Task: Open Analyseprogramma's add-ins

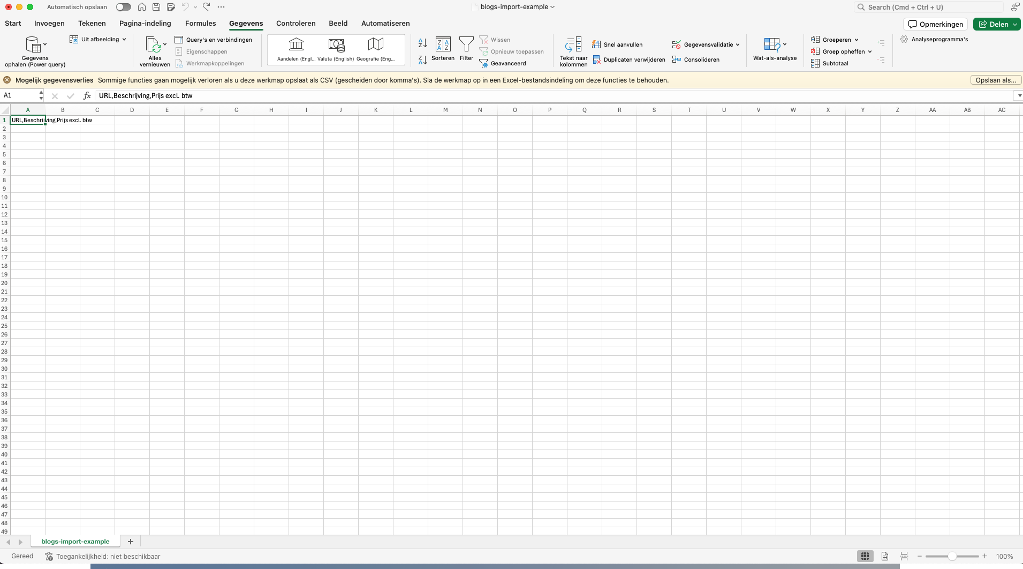Action: 934,39
